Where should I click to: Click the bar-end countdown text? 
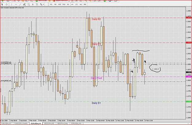click(12, 8)
